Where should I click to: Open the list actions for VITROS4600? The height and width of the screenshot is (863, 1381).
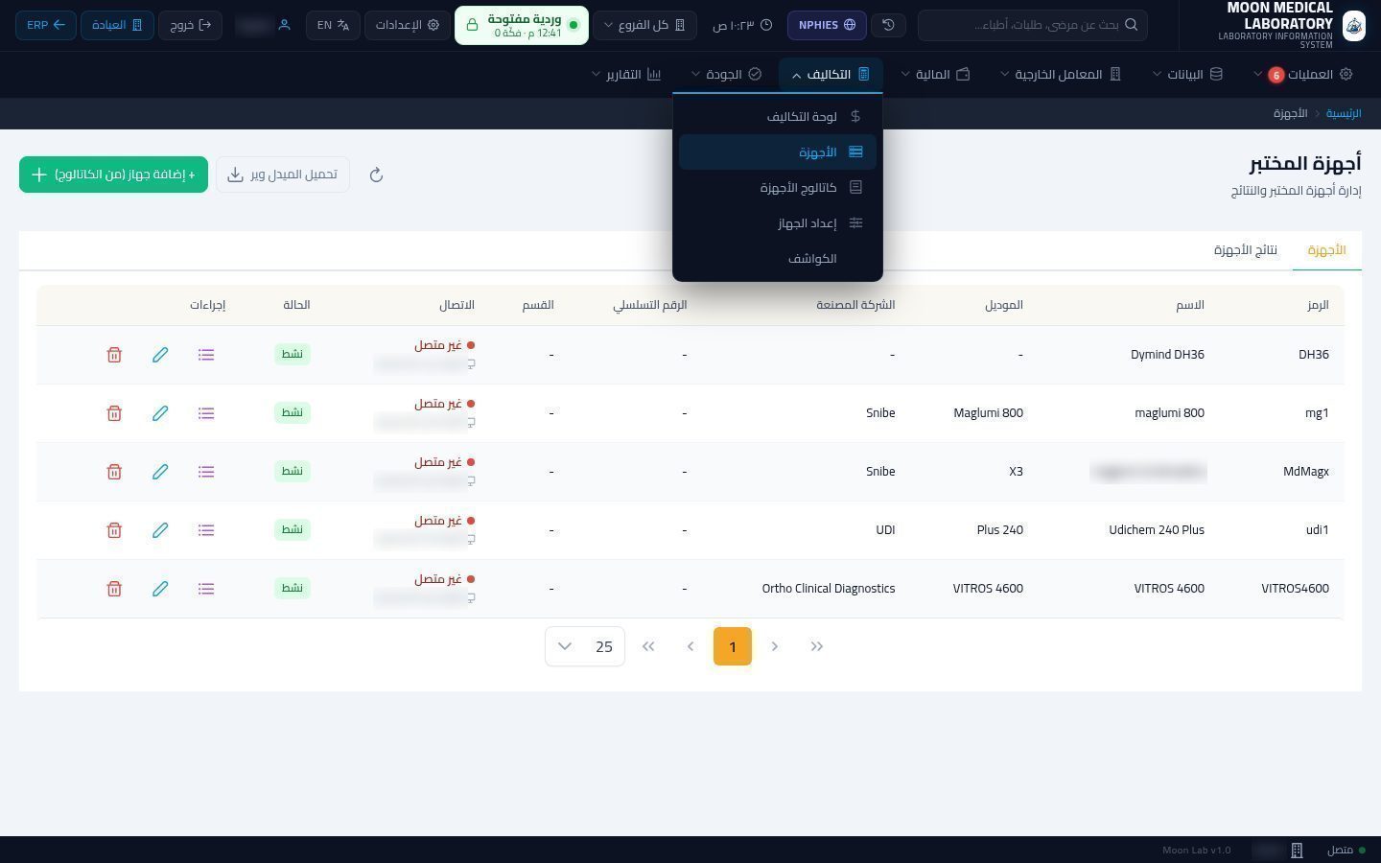206,589
